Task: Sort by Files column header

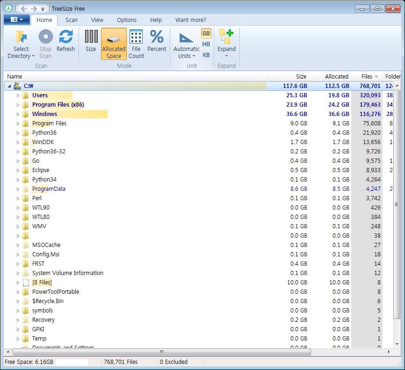Action: pos(367,77)
